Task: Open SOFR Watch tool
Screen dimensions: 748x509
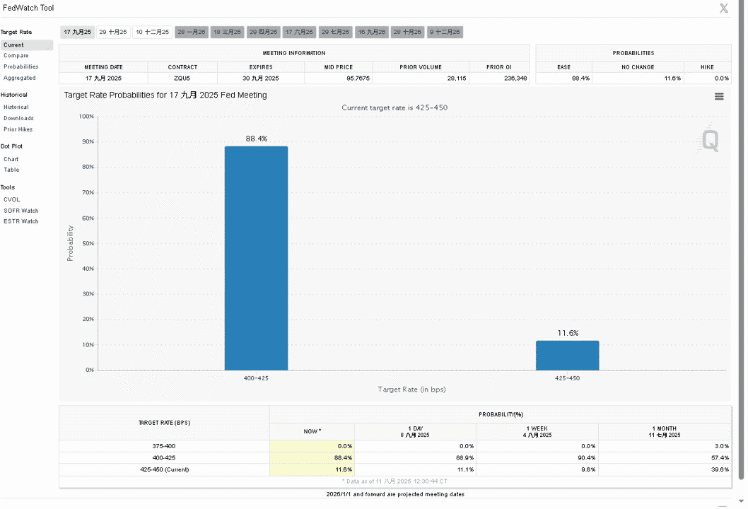Action: click(x=21, y=211)
